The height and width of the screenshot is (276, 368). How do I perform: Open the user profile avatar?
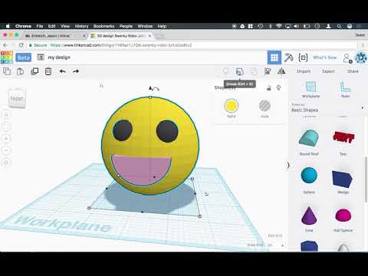pos(361,58)
